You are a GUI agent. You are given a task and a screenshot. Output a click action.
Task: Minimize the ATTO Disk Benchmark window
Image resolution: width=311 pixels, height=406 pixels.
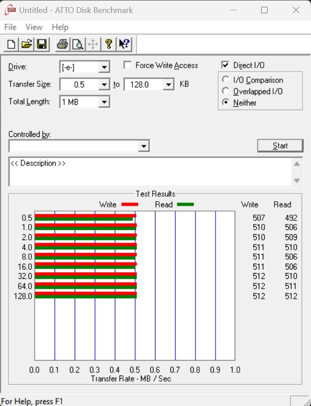click(x=233, y=10)
